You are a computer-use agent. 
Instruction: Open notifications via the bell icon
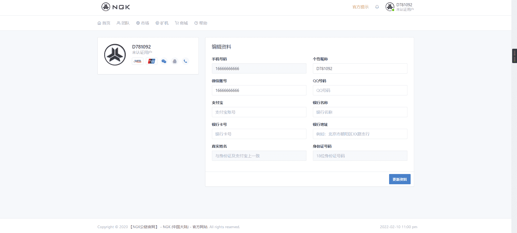pos(377,7)
